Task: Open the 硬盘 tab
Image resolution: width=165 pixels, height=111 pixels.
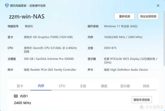Action: coord(104,86)
